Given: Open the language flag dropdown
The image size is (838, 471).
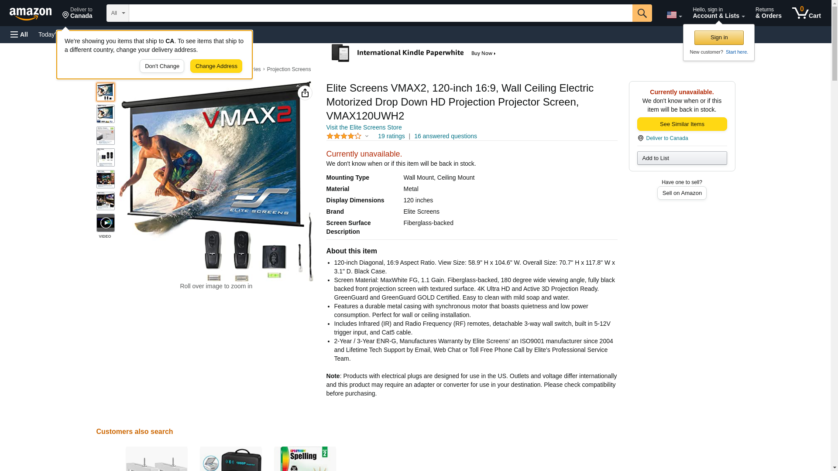Looking at the screenshot, I should coord(674,15).
